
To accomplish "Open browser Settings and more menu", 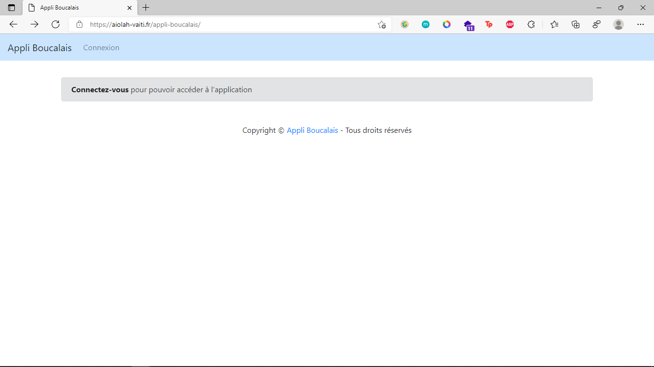I will (x=641, y=24).
